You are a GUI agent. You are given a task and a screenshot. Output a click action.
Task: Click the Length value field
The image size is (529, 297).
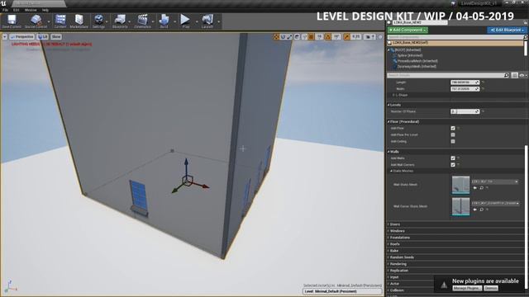point(465,82)
